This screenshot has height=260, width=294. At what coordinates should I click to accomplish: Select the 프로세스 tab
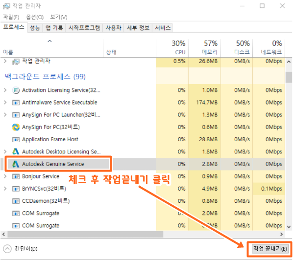click(14, 27)
